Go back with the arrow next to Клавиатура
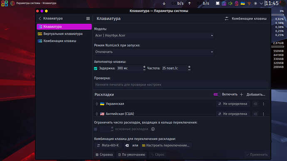This screenshot has width=287, height=161. 40,18
